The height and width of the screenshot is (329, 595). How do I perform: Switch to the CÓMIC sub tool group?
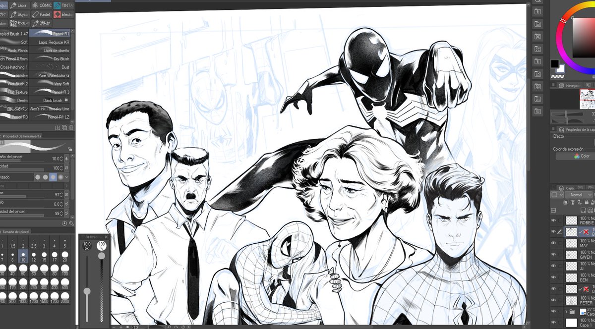point(41,5)
